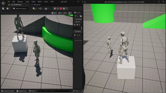
Task: Open the Content Drawer
Action: pos(8,91)
